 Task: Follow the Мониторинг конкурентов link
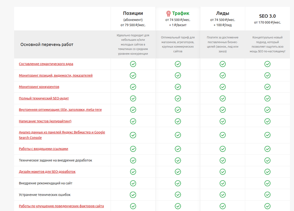coord(39,87)
